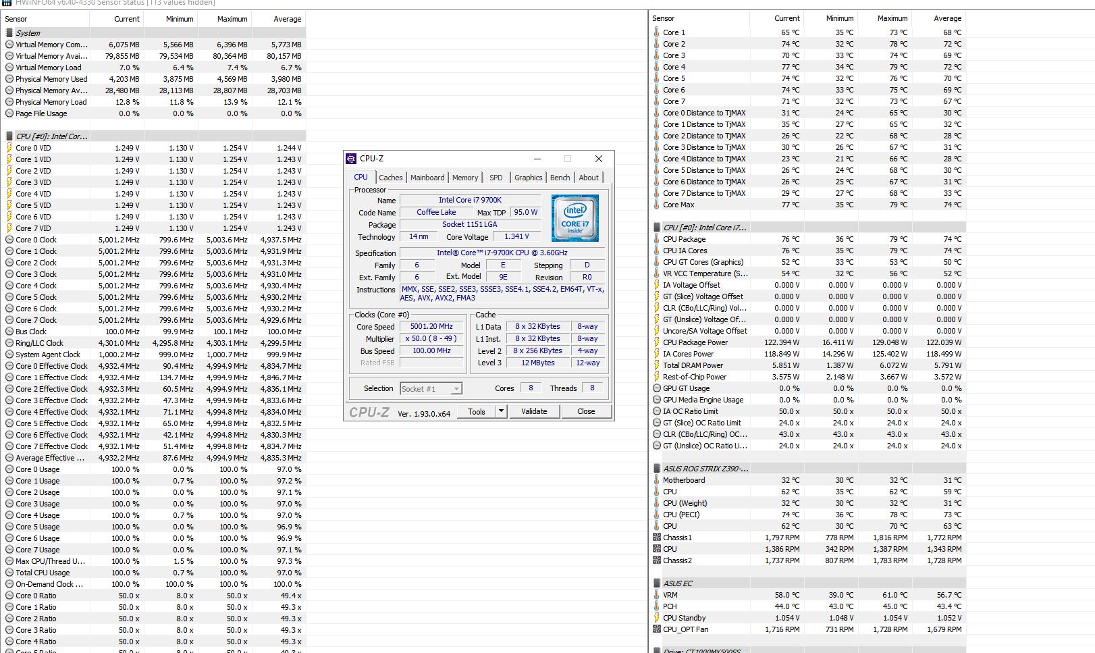Click the thermometer icon beside PCH

657,606
